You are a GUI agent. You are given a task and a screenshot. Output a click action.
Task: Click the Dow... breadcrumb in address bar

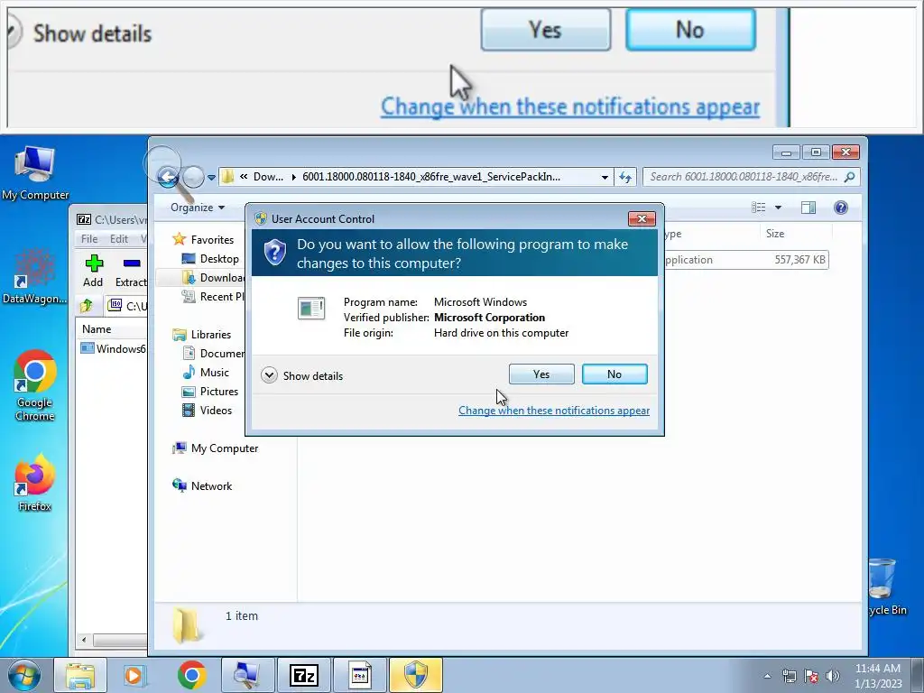(x=268, y=177)
